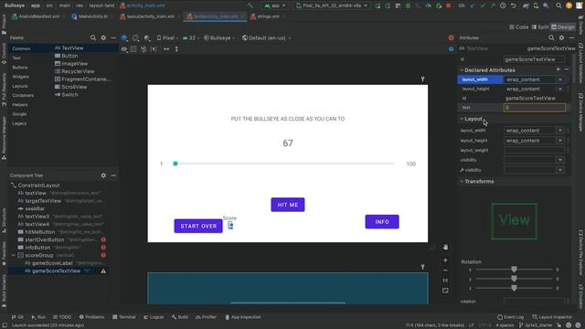Open Attributes panel settings gear
This screenshot has width=585, height=329.
tap(561, 37)
